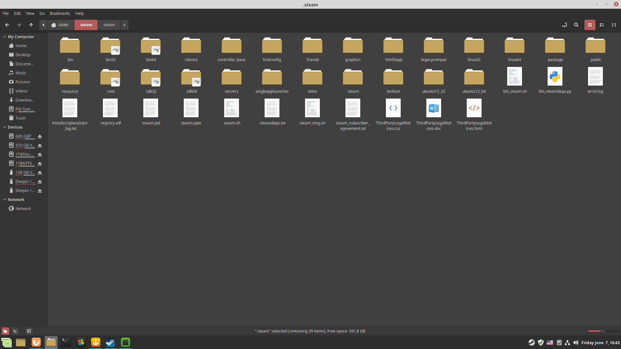Select the ThirdPartyLegalNotices.css file icon
Viewport: 621px width, 349px height.
click(x=393, y=108)
